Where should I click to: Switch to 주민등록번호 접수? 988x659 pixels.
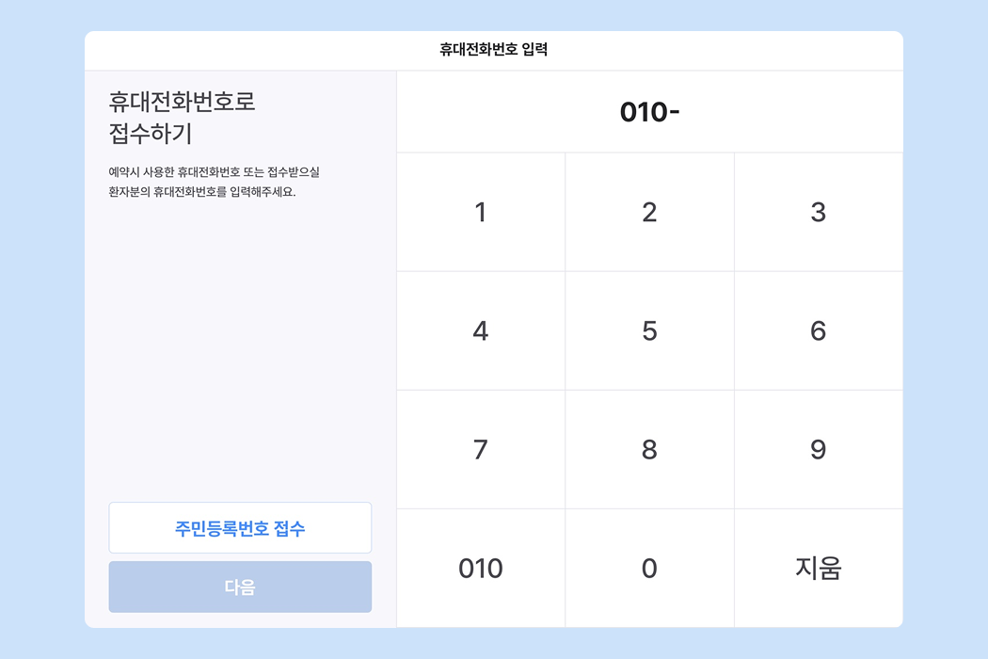240,528
